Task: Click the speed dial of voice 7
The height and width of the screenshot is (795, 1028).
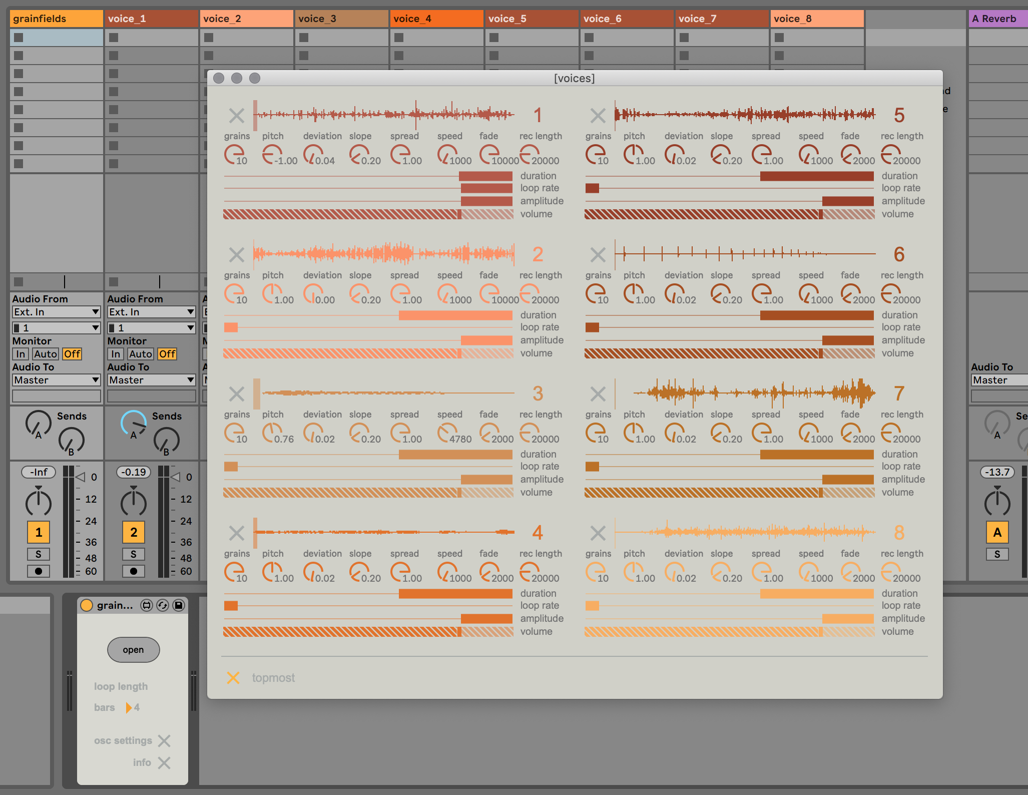Action: pyautogui.click(x=808, y=432)
